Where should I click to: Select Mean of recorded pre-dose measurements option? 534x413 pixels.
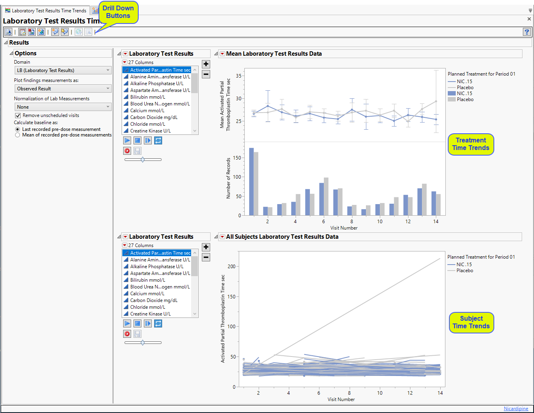(17, 135)
